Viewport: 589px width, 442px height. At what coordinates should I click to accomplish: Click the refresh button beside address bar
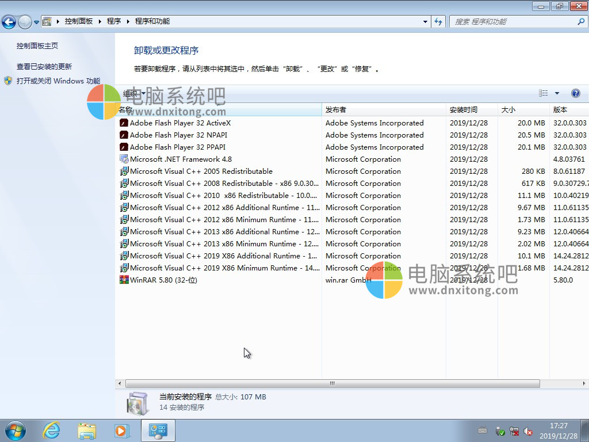438,21
